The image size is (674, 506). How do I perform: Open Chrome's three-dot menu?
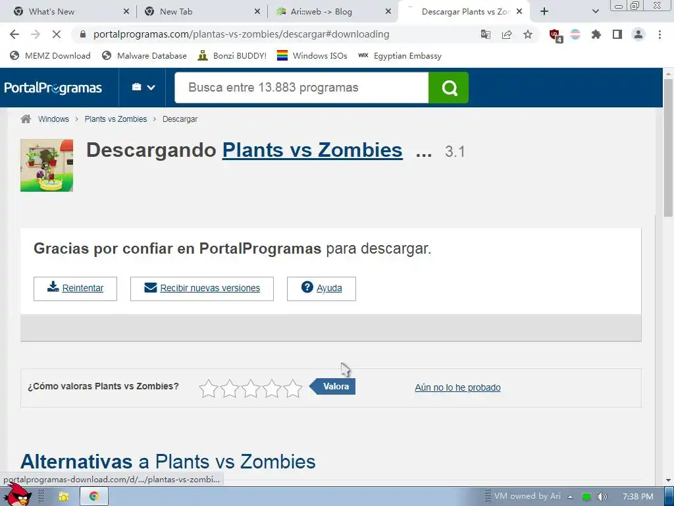[660, 34]
